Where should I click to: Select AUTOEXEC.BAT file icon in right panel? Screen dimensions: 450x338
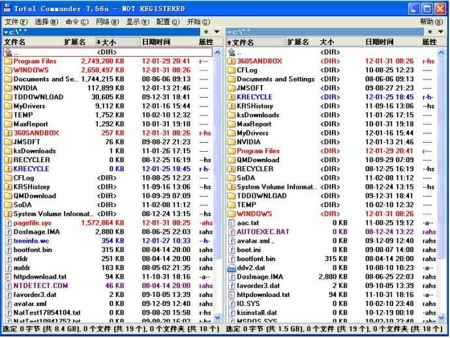pos(232,232)
